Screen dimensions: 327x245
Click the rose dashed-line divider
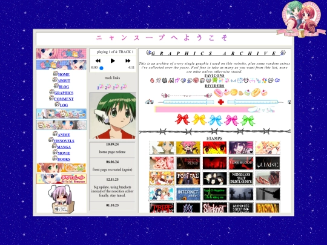(187, 96)
